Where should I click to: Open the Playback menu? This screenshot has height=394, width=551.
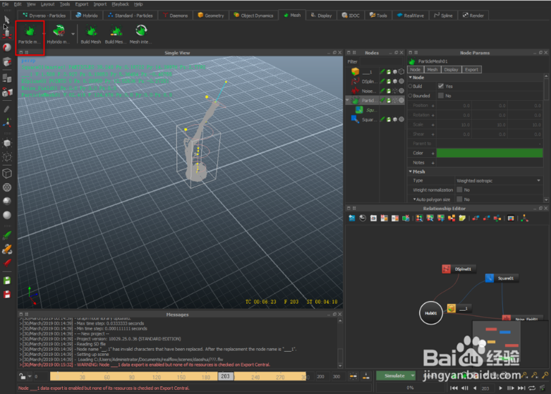(120, 4)
